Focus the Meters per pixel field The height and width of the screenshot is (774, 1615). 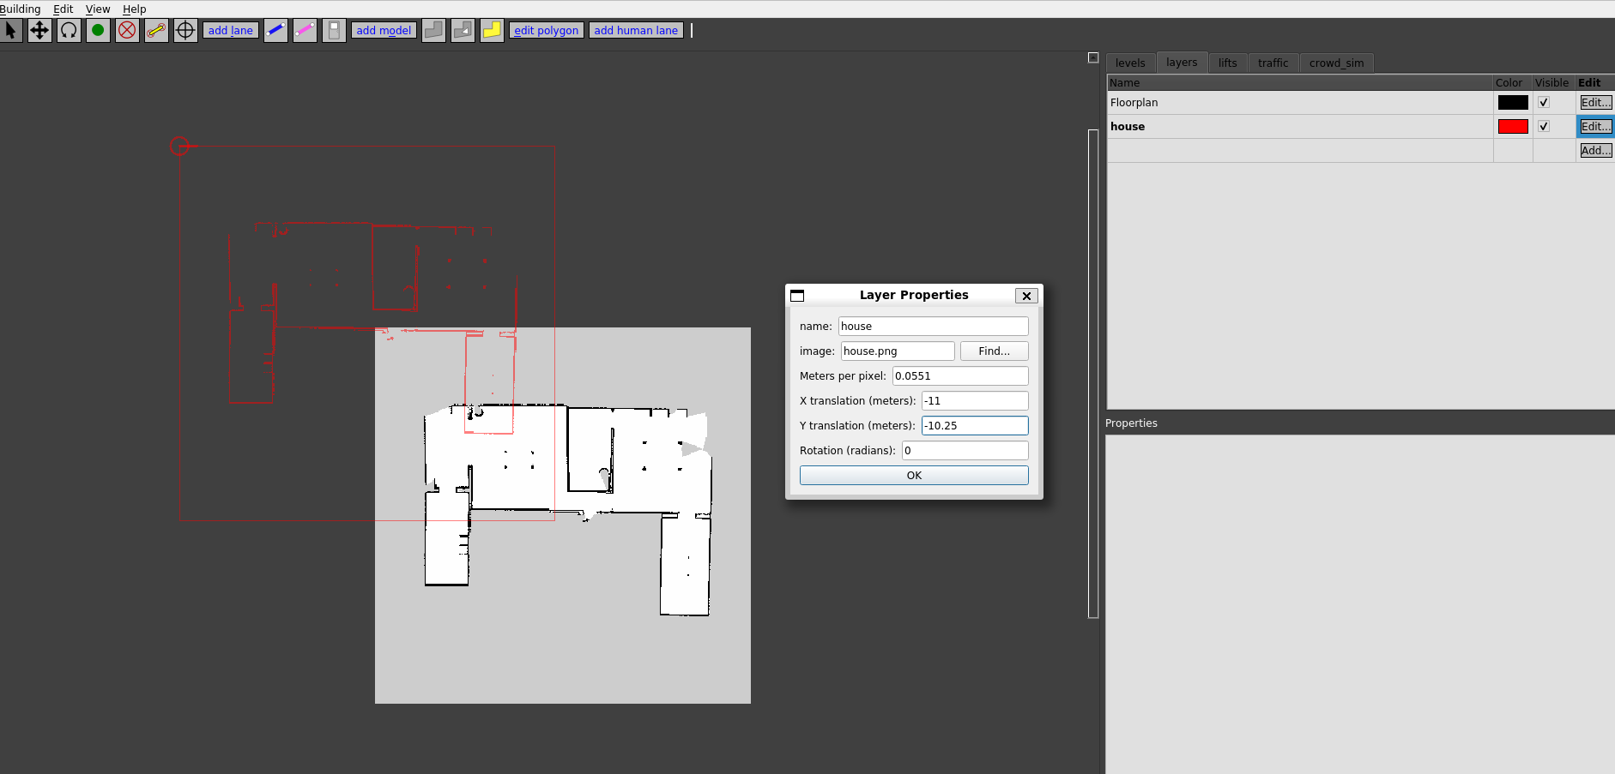click(960, 376)
